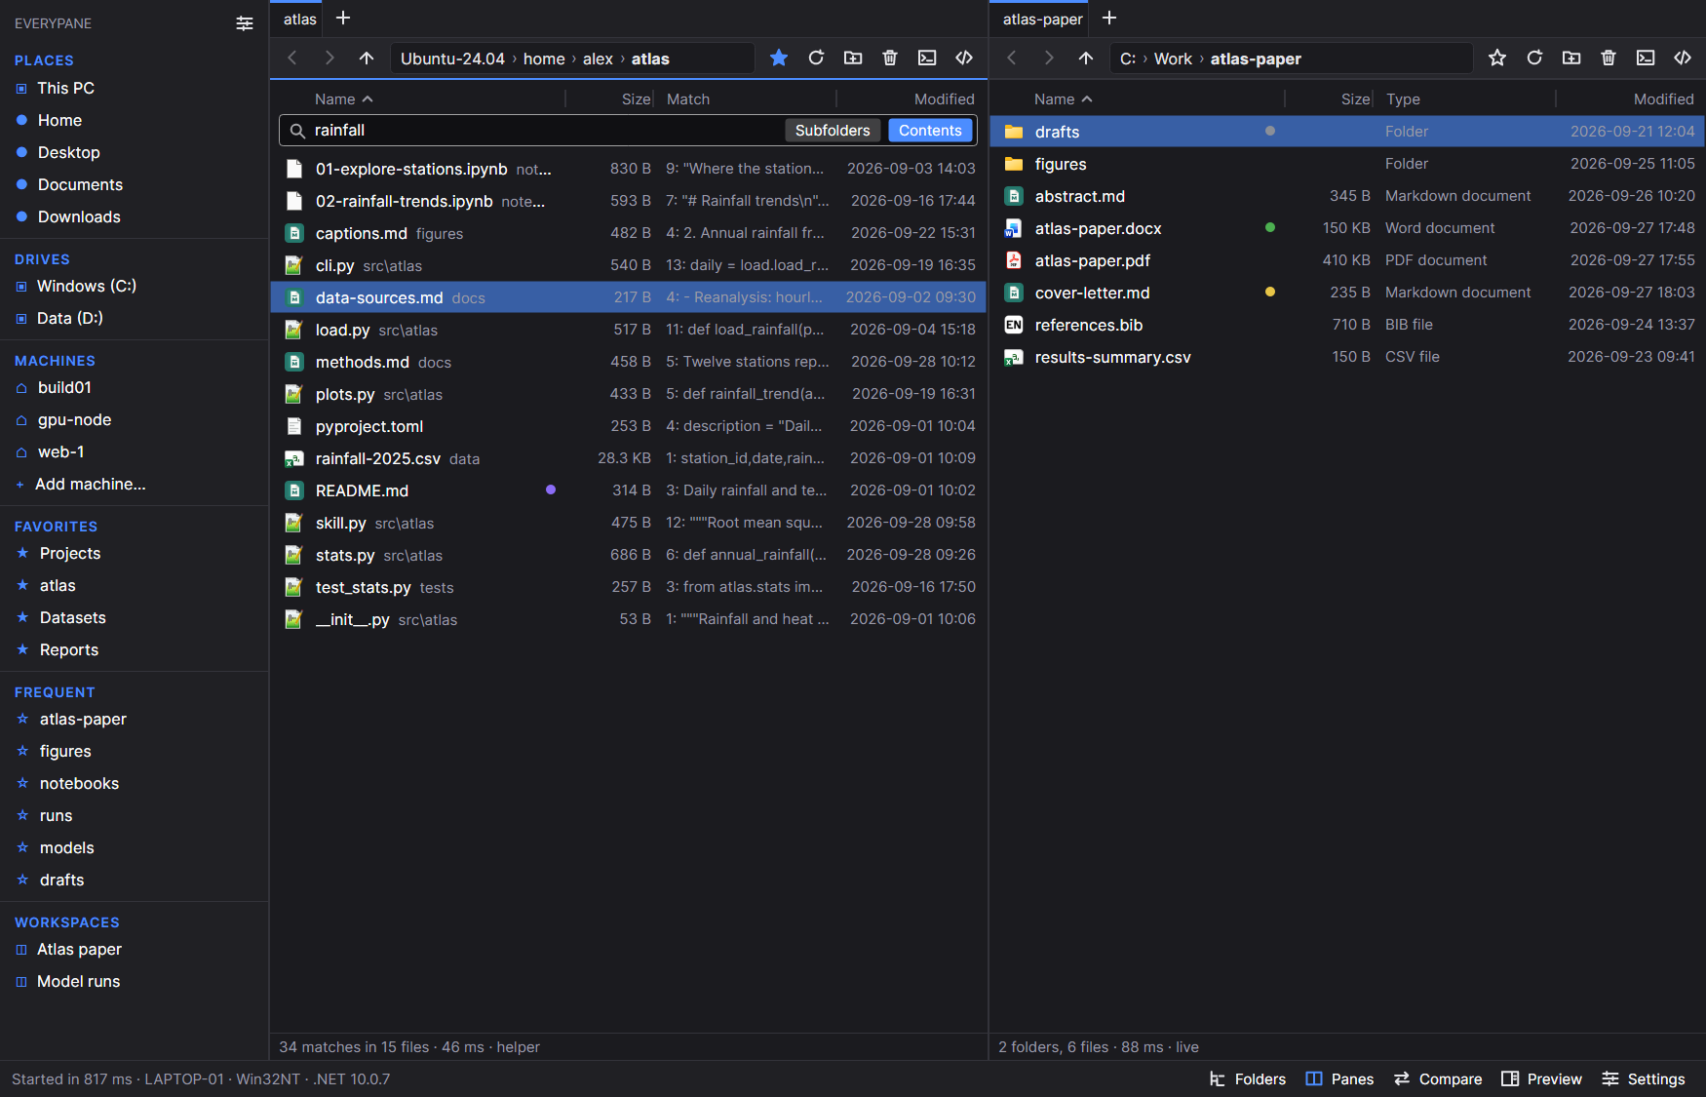Go forward in the atlas pane
The image size is (1706, 1097).
(x=330, y=59)
